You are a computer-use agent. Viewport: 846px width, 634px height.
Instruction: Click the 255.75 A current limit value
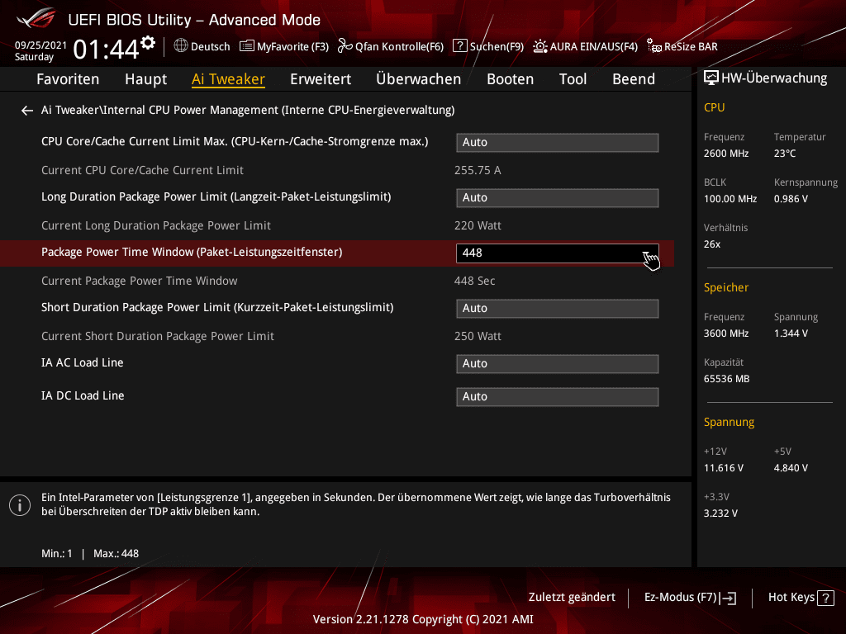click(x=478, y=170)
